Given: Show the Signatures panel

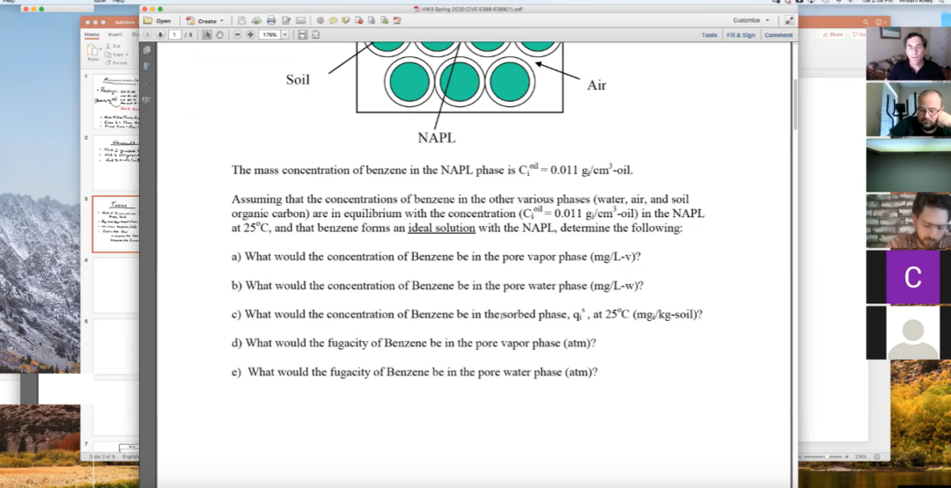Looking at the screenshot, I should pyautogui.click(x=147, y=100).
